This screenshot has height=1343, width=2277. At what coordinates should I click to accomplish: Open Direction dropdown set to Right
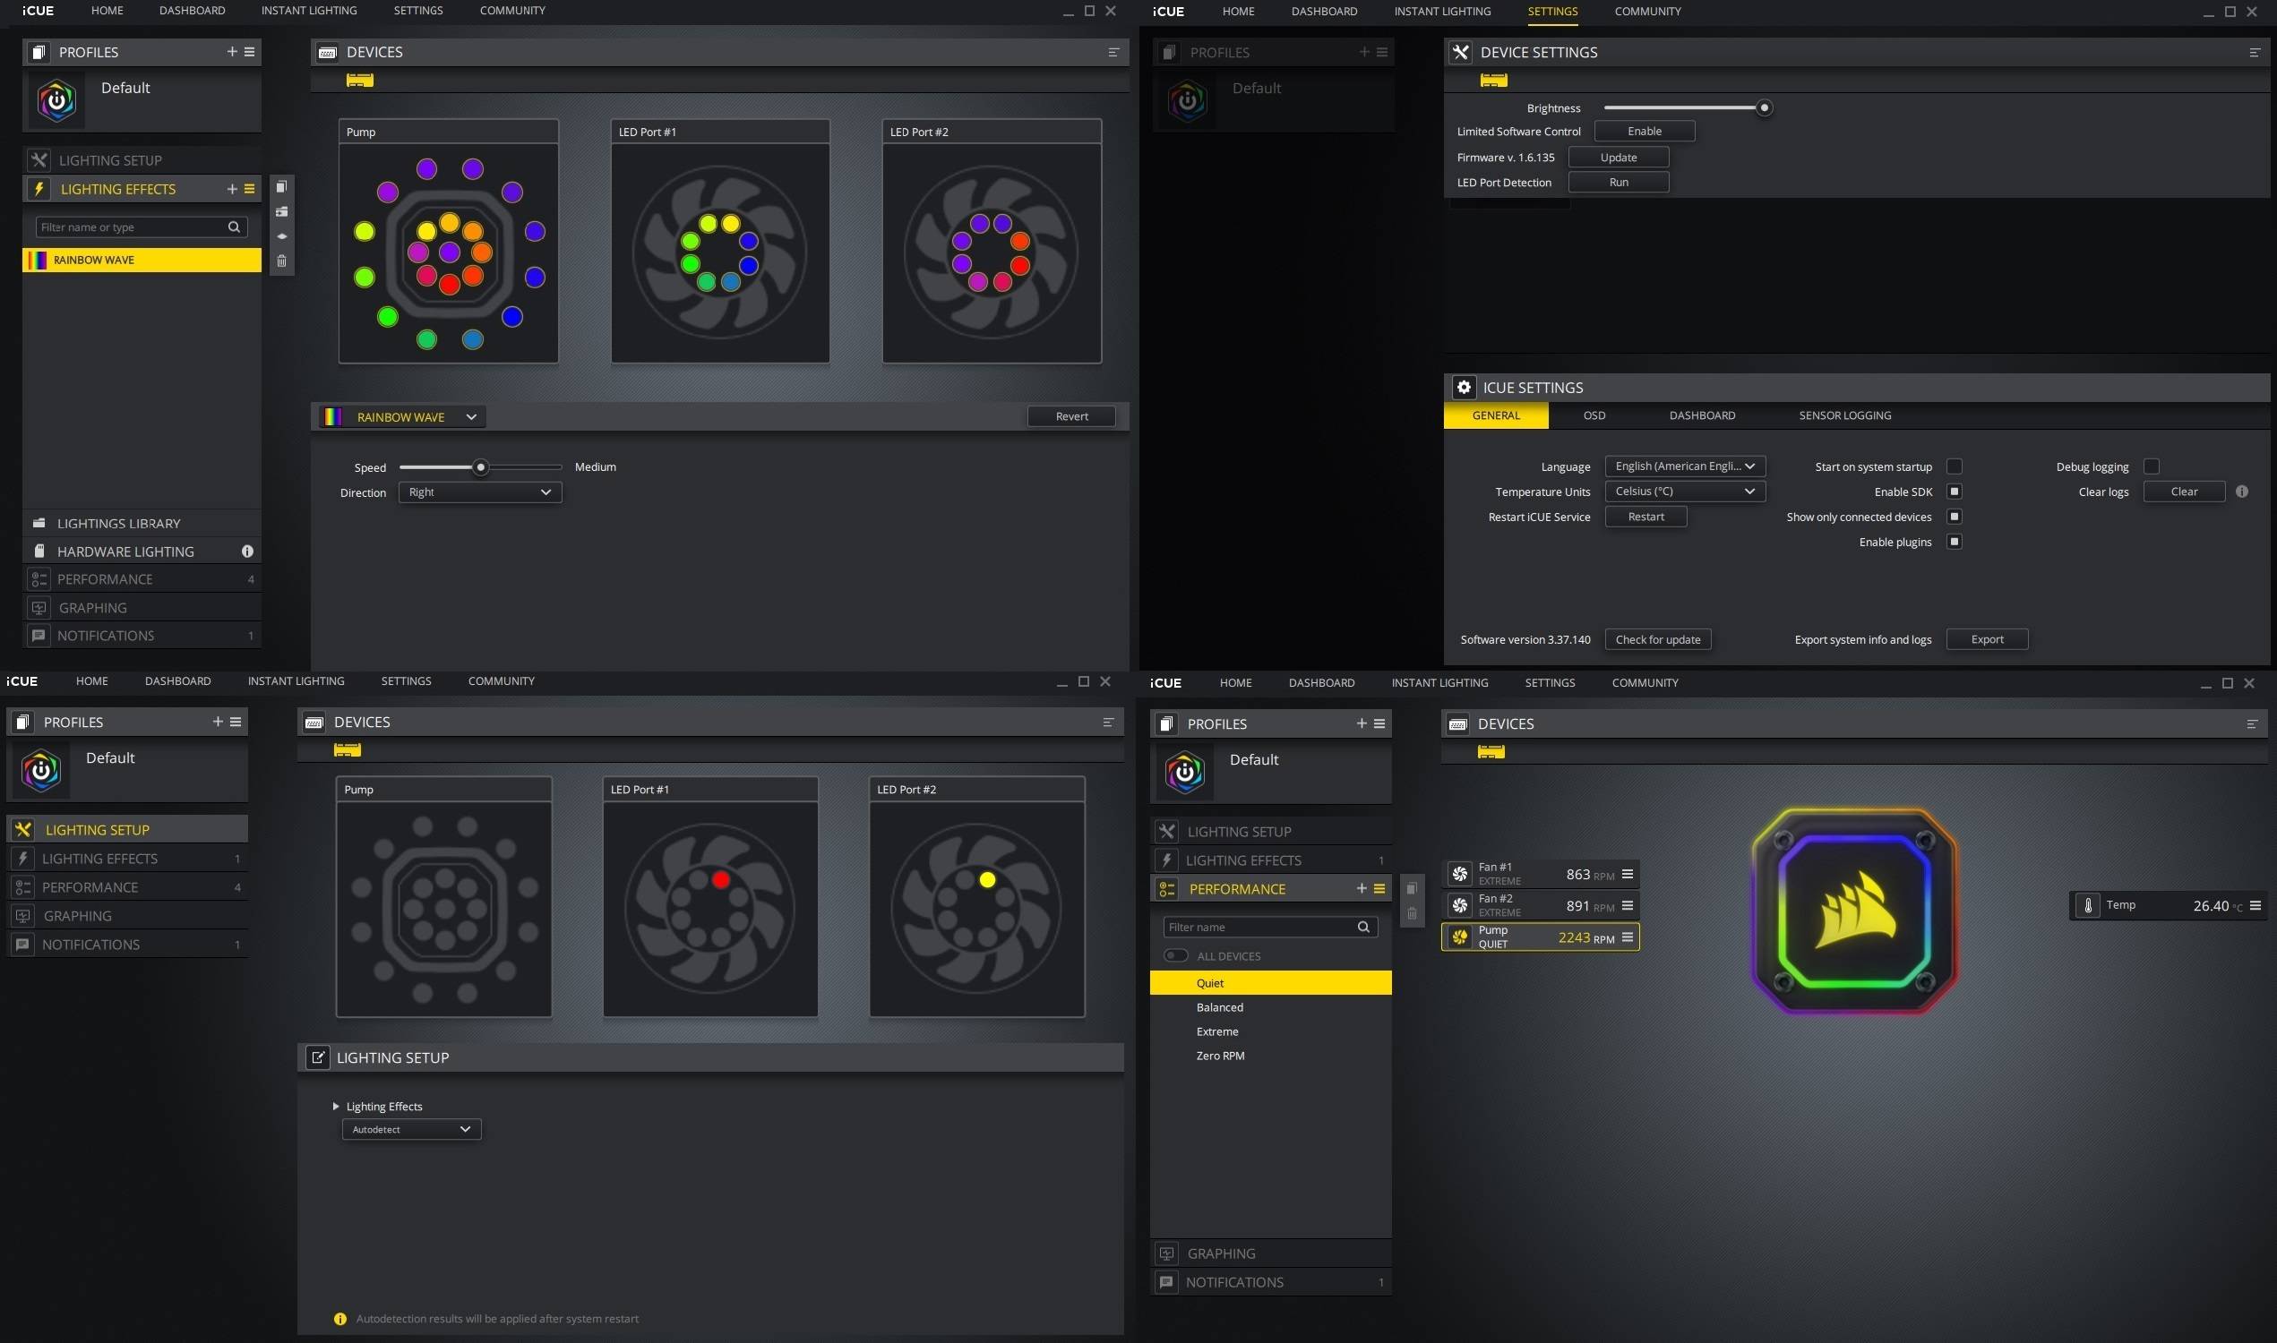coord(480,492)
